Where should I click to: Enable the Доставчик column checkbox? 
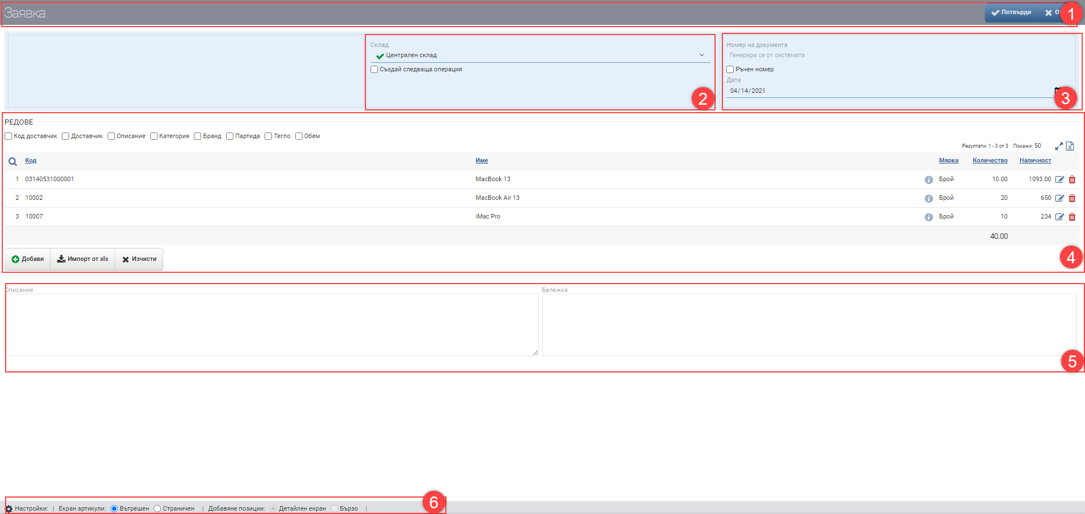tap(66, 136)
